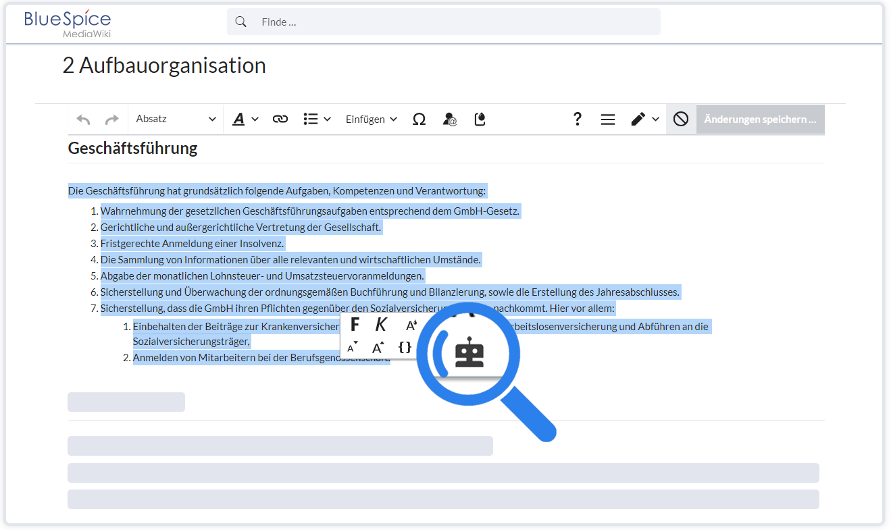Click the curly braces code icon

[x=405, y=347]
